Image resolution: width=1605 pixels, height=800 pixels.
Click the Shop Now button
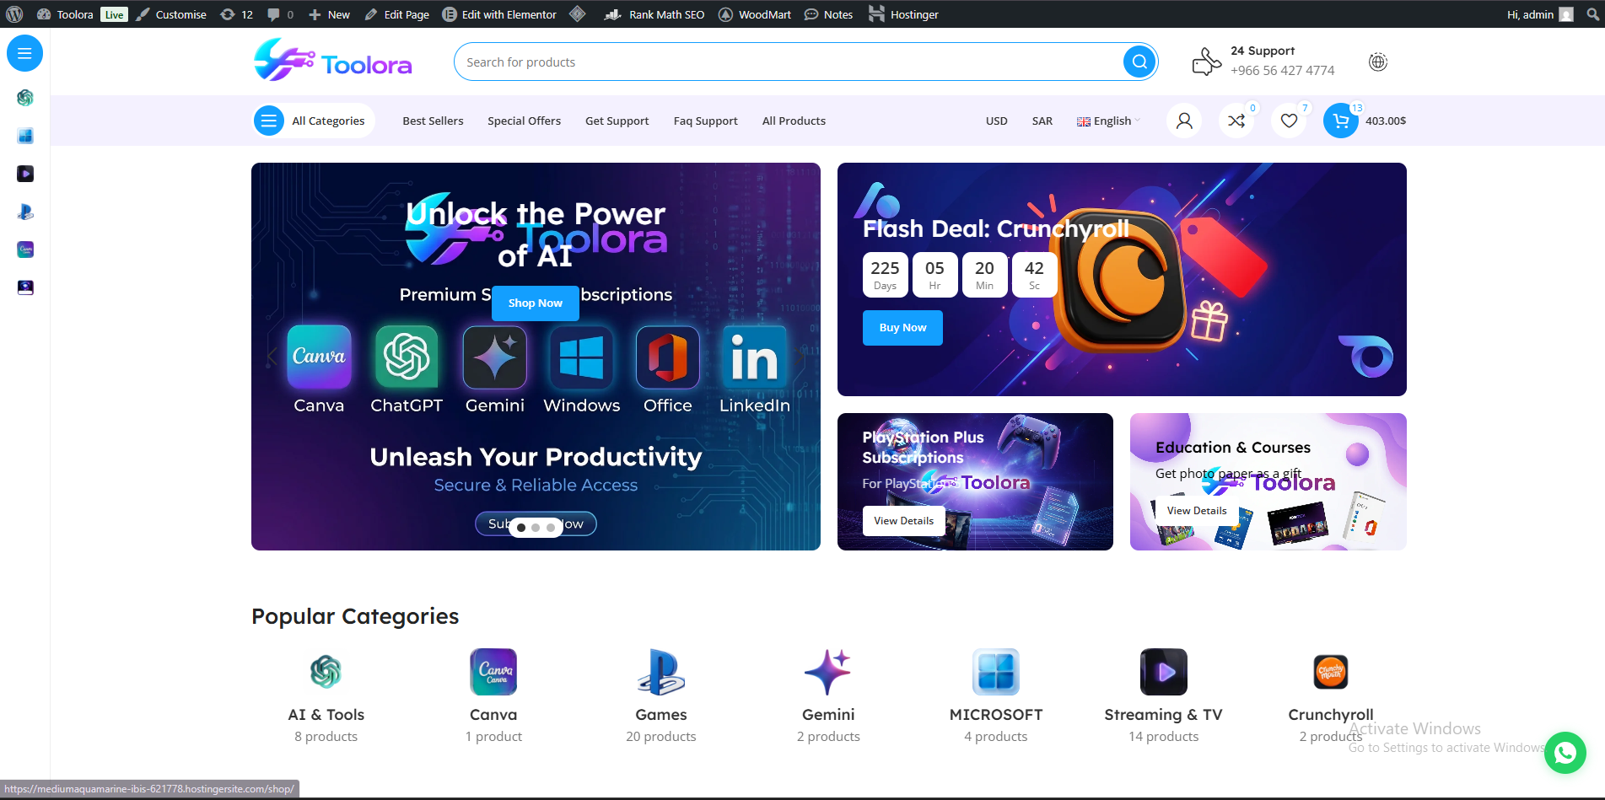click(535, 303)
